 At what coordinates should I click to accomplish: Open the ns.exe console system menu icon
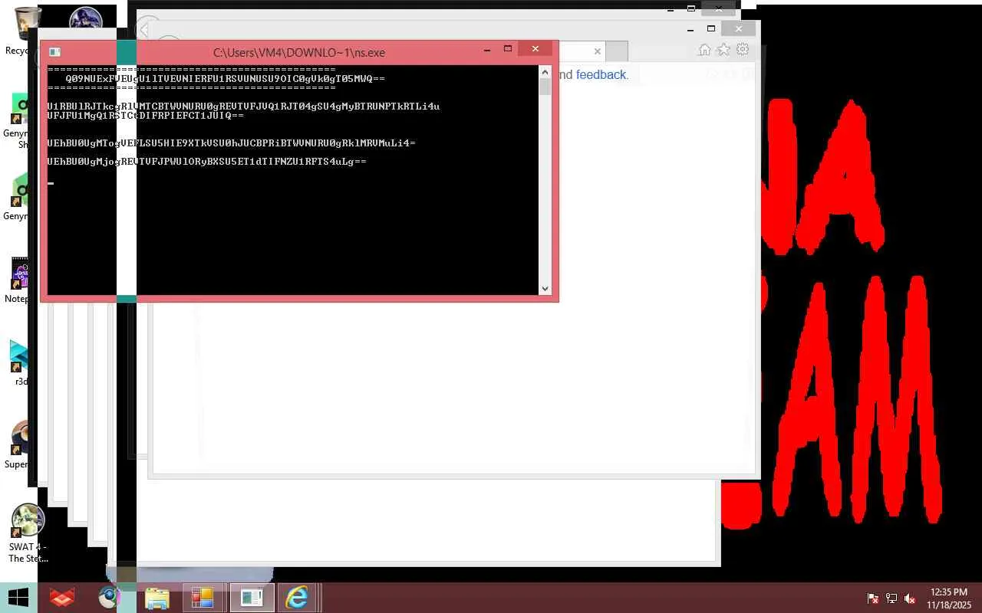pos(54,52)
